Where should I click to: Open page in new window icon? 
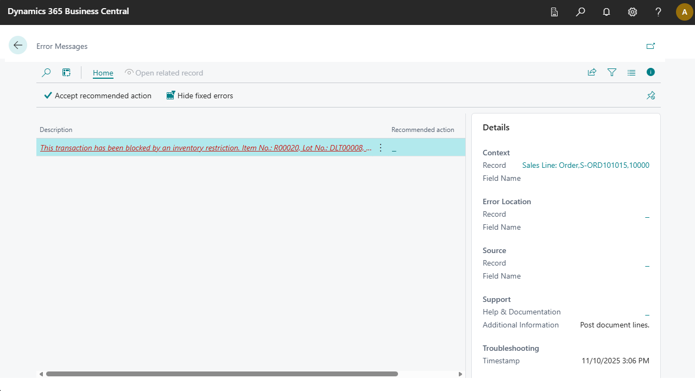pos(650,46)
